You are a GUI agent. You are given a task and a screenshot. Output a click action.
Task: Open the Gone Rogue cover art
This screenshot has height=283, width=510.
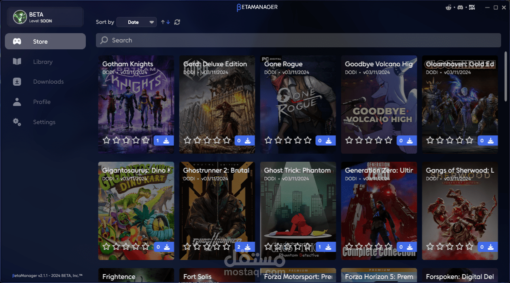(298, 104)
